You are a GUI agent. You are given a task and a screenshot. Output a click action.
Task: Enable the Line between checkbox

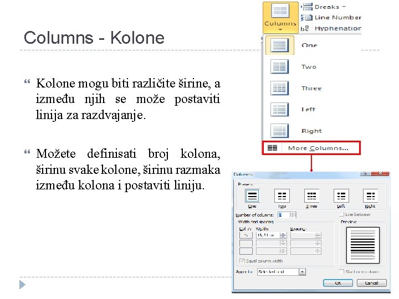[x=342, y=214]
